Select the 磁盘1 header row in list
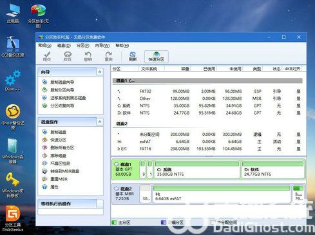Viewport: 315px width, 235px height. click(x=207, y=80)
